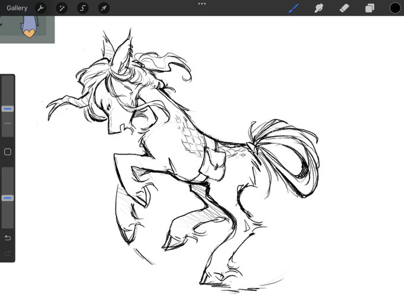Viewport: 404px width, 303px height.
Task: Select the Eraser tool
Action: coord(344,8)
